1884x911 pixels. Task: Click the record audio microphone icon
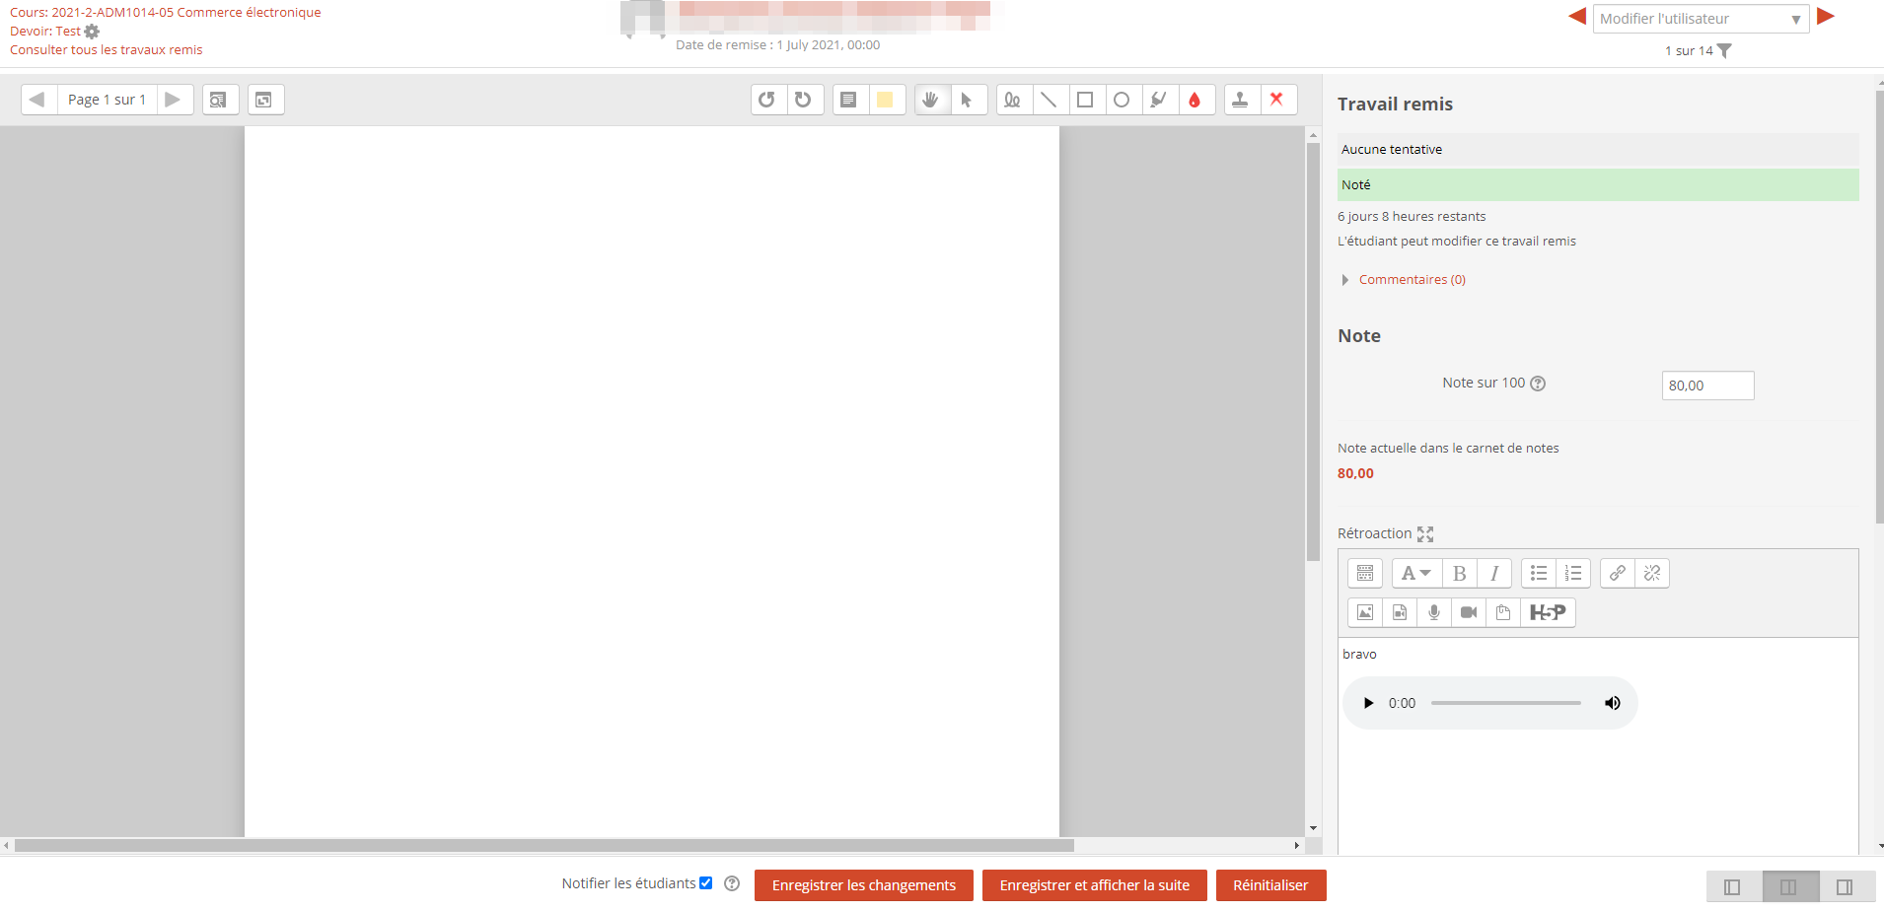[1434, 612]
